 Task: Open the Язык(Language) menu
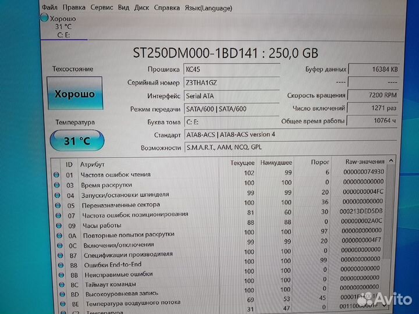pos(208,8)
